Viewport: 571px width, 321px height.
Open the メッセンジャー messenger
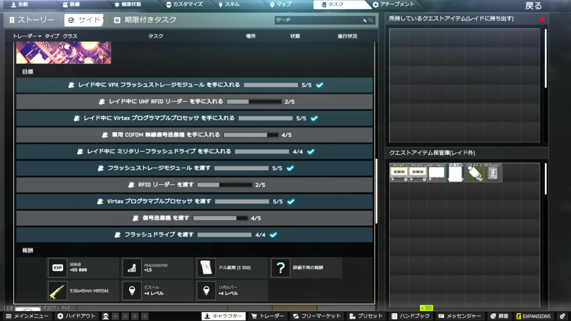pos(460,317)
